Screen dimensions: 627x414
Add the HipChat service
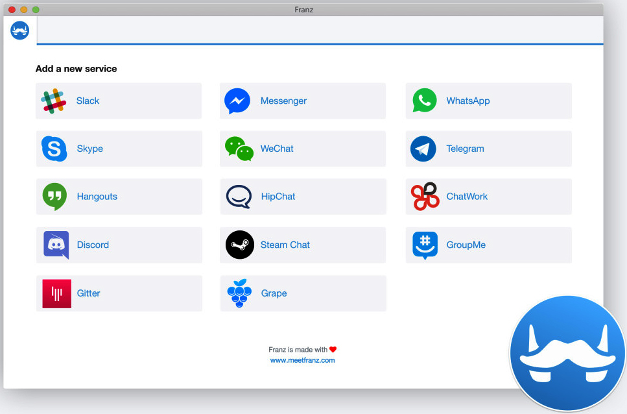[303, 197]
